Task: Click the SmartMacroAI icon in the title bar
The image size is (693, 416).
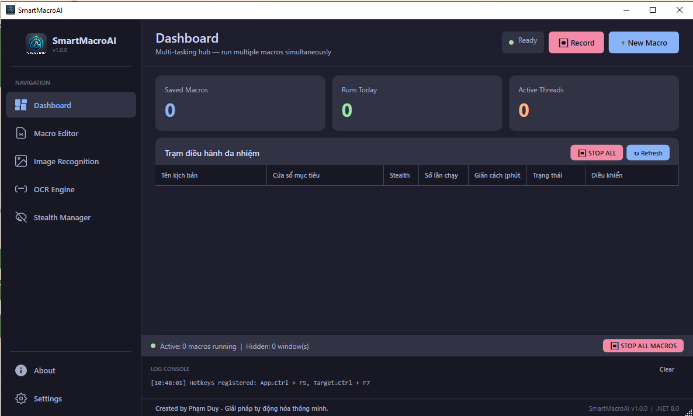Action: (x=10, y=9)
